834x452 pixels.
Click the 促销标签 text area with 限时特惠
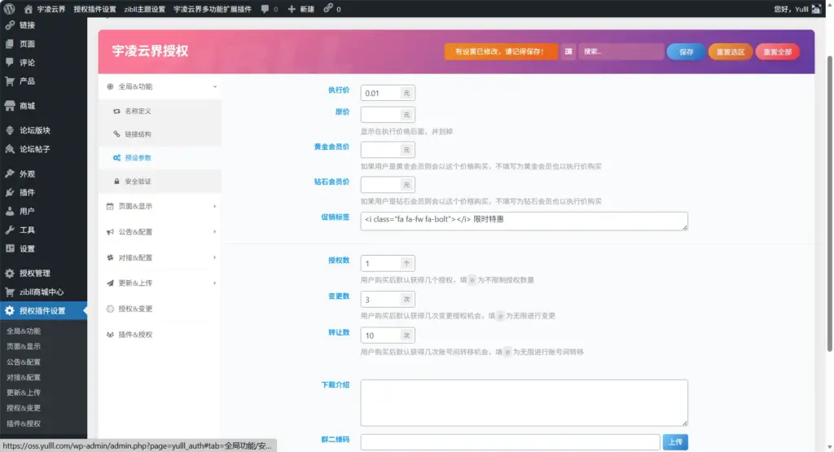click(524, 222)
